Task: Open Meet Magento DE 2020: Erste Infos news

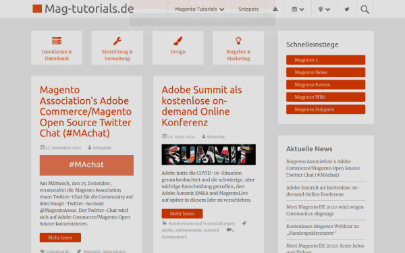Action: pyautogui.click(x=325, y=248)
